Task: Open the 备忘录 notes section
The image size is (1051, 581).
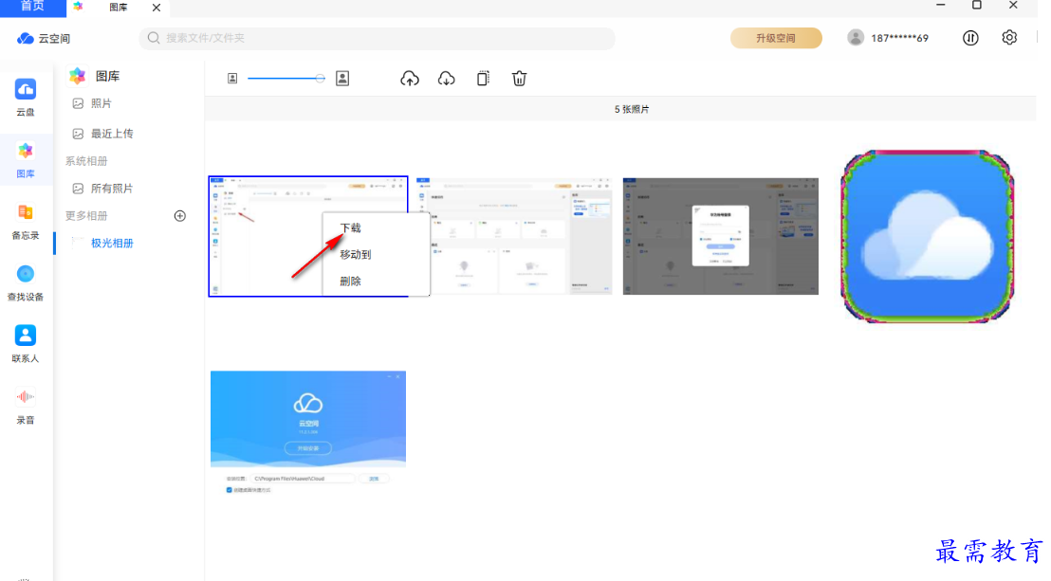Action: point(26,221)
